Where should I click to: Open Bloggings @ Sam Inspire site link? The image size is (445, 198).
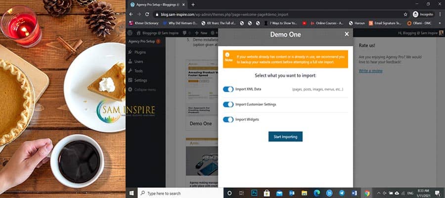[158, 33]
